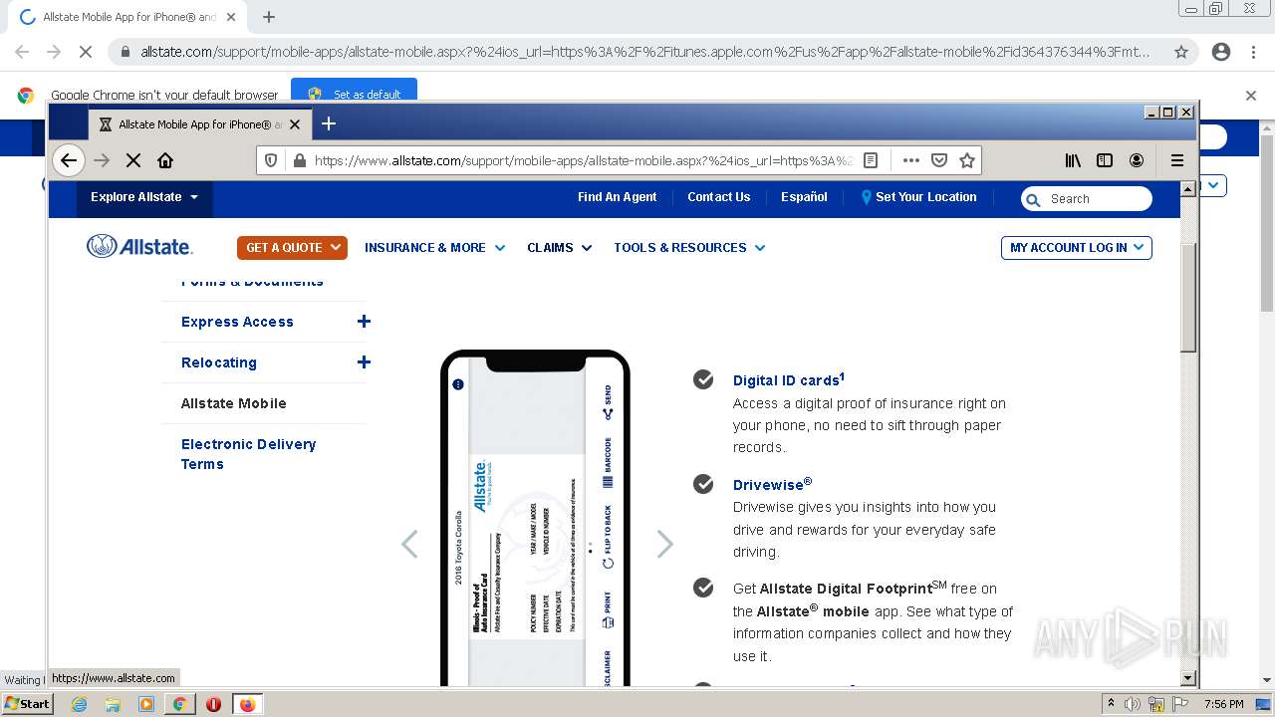
Task: Show previous phone carousel slide
Action: (x=409, y=544)
